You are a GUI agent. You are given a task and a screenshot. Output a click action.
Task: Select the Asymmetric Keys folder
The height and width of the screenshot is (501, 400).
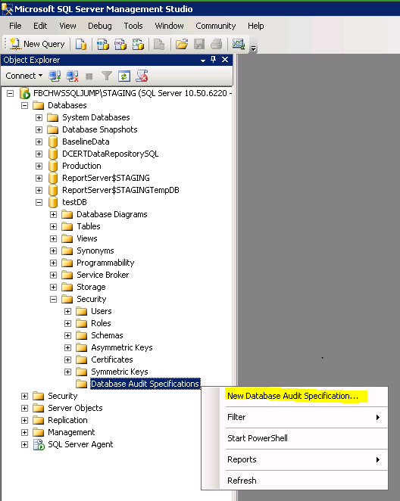pyautogui.click(x=122, y=347)
